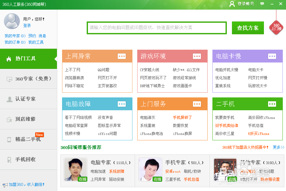Click the recycle phone icon beside 手机回收
Screen dimensions: 286x191
[9, 160]
